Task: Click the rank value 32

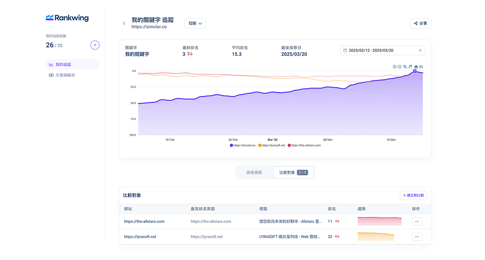Action: (330, 237)
